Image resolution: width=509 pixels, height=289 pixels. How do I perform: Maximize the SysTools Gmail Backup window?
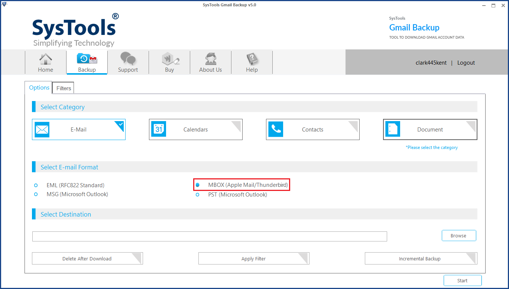pyautogui.click(x=493, y=5)
